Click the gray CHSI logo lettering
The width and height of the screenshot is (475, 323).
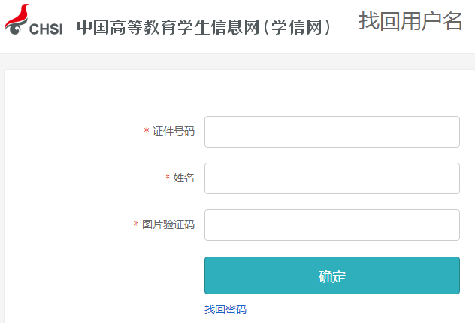click(x=46, y=29)
